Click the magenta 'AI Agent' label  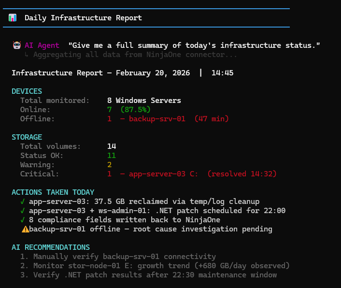pos(42,45)
